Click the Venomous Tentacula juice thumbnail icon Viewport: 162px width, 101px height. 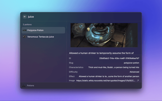pos(24,37)
